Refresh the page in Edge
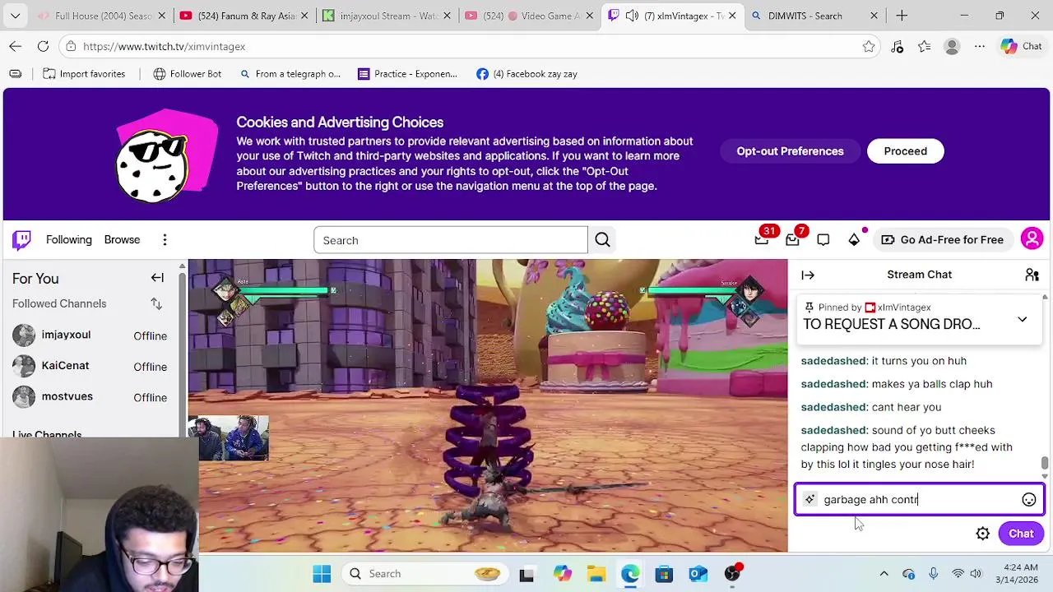The width and height of the screenshot is (1053, 592). [x=43, y=47]
